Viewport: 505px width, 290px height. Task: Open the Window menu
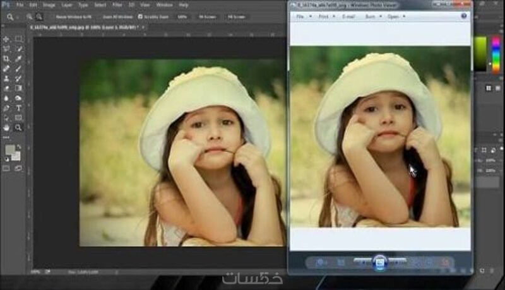point(164,5)
